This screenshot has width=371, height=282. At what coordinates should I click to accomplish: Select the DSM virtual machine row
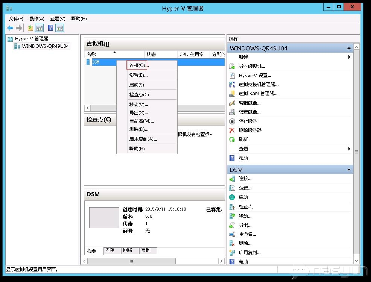pos(154,62)
